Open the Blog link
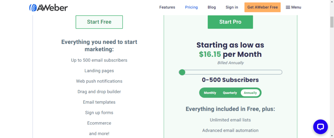 click(x=212, y=7)
